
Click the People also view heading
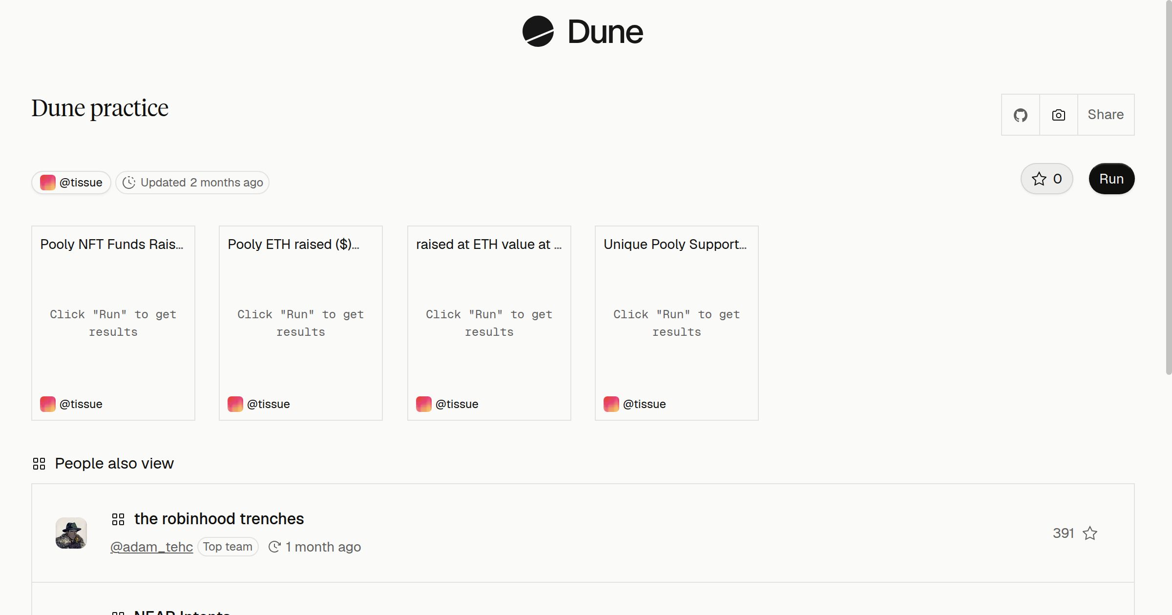[114, 463]
